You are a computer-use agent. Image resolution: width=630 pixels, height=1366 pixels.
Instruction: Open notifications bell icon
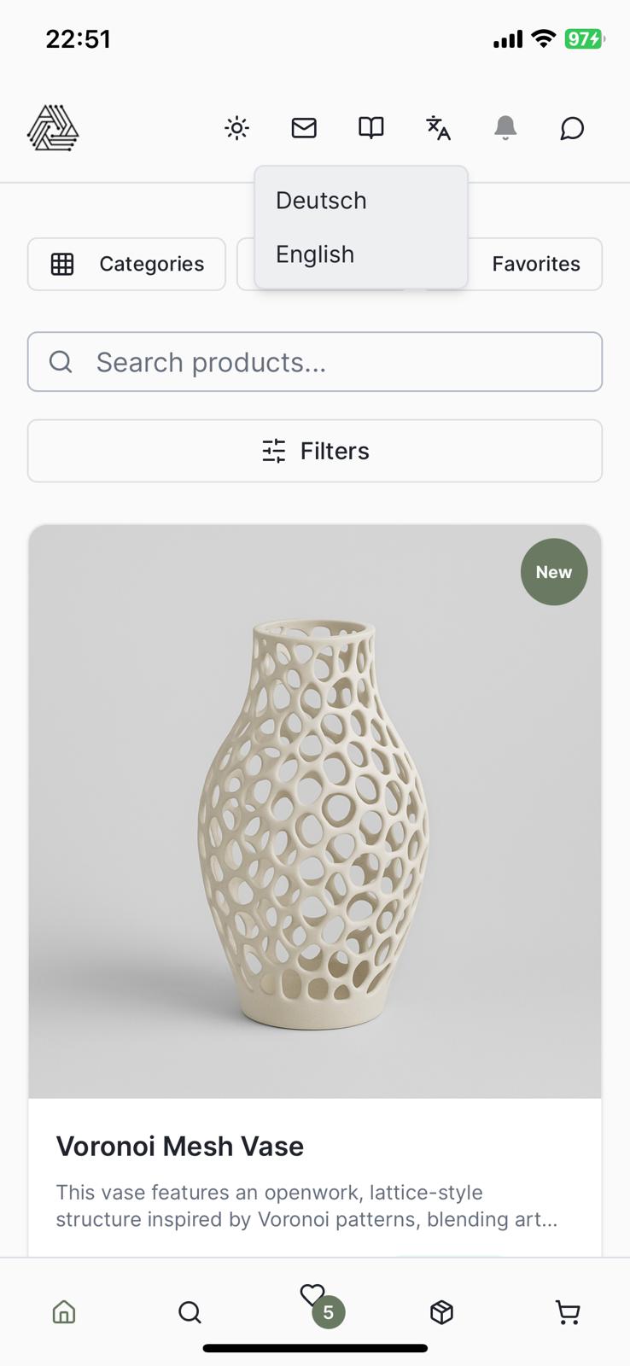[505, 128]
